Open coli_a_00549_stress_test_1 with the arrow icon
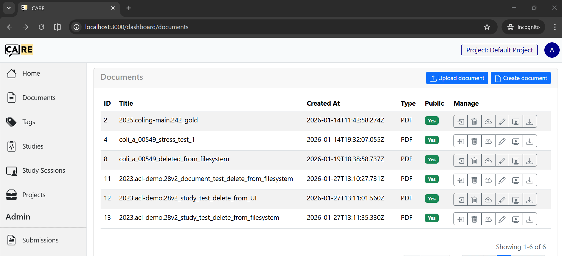Viewport: 562px width, 256px height. pos(461,141)
